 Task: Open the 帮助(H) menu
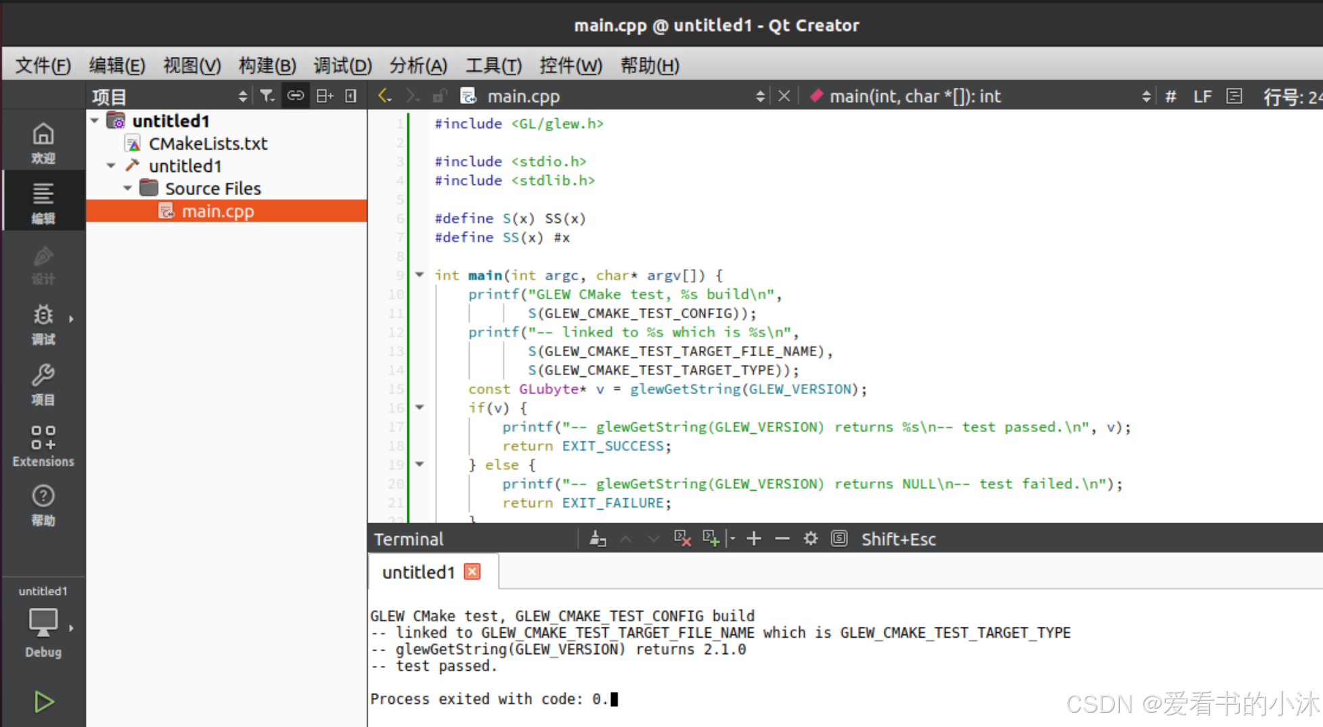pyautogui.click(x=650, y=66)
